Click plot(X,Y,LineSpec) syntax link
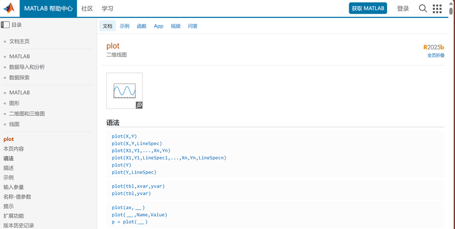The width and height of the screenshot is (455, 229). tap(137, 144)
